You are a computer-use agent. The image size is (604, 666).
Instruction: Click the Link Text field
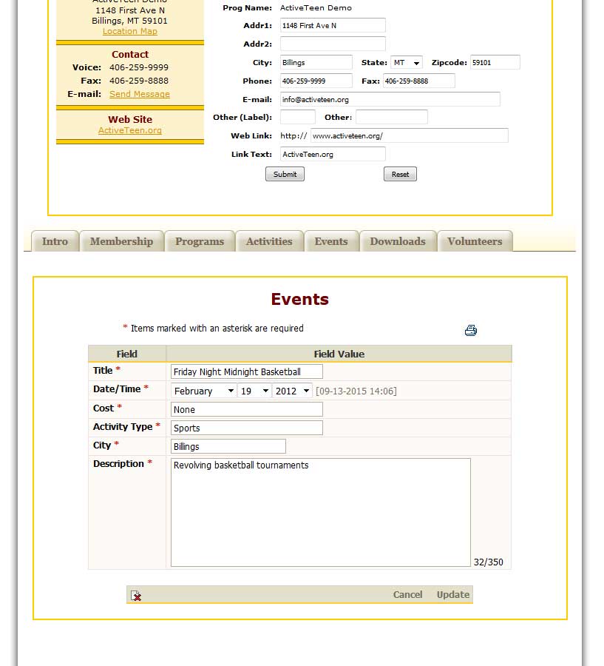click(333, 154)
